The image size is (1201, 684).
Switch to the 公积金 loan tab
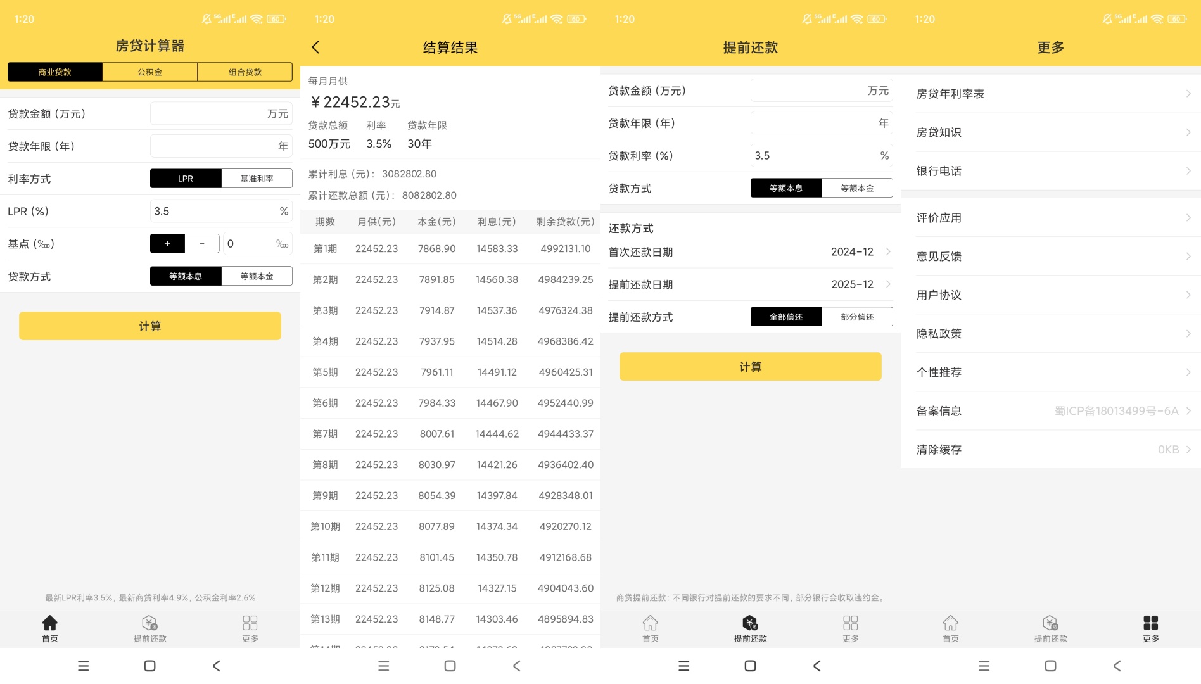pyautogui.click(x=150, y=72)
